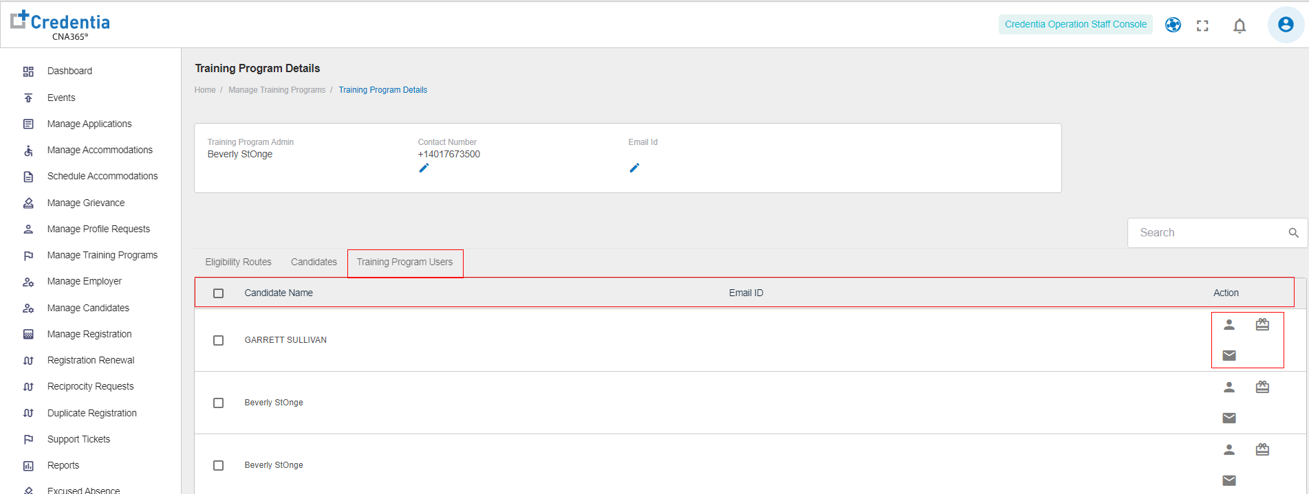
Task: Edit the Email Id pencil icon
Action: pos(634,168)
